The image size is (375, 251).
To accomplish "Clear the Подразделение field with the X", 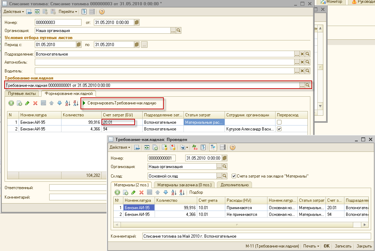I will pyautogui.click(x=302, y=54).
